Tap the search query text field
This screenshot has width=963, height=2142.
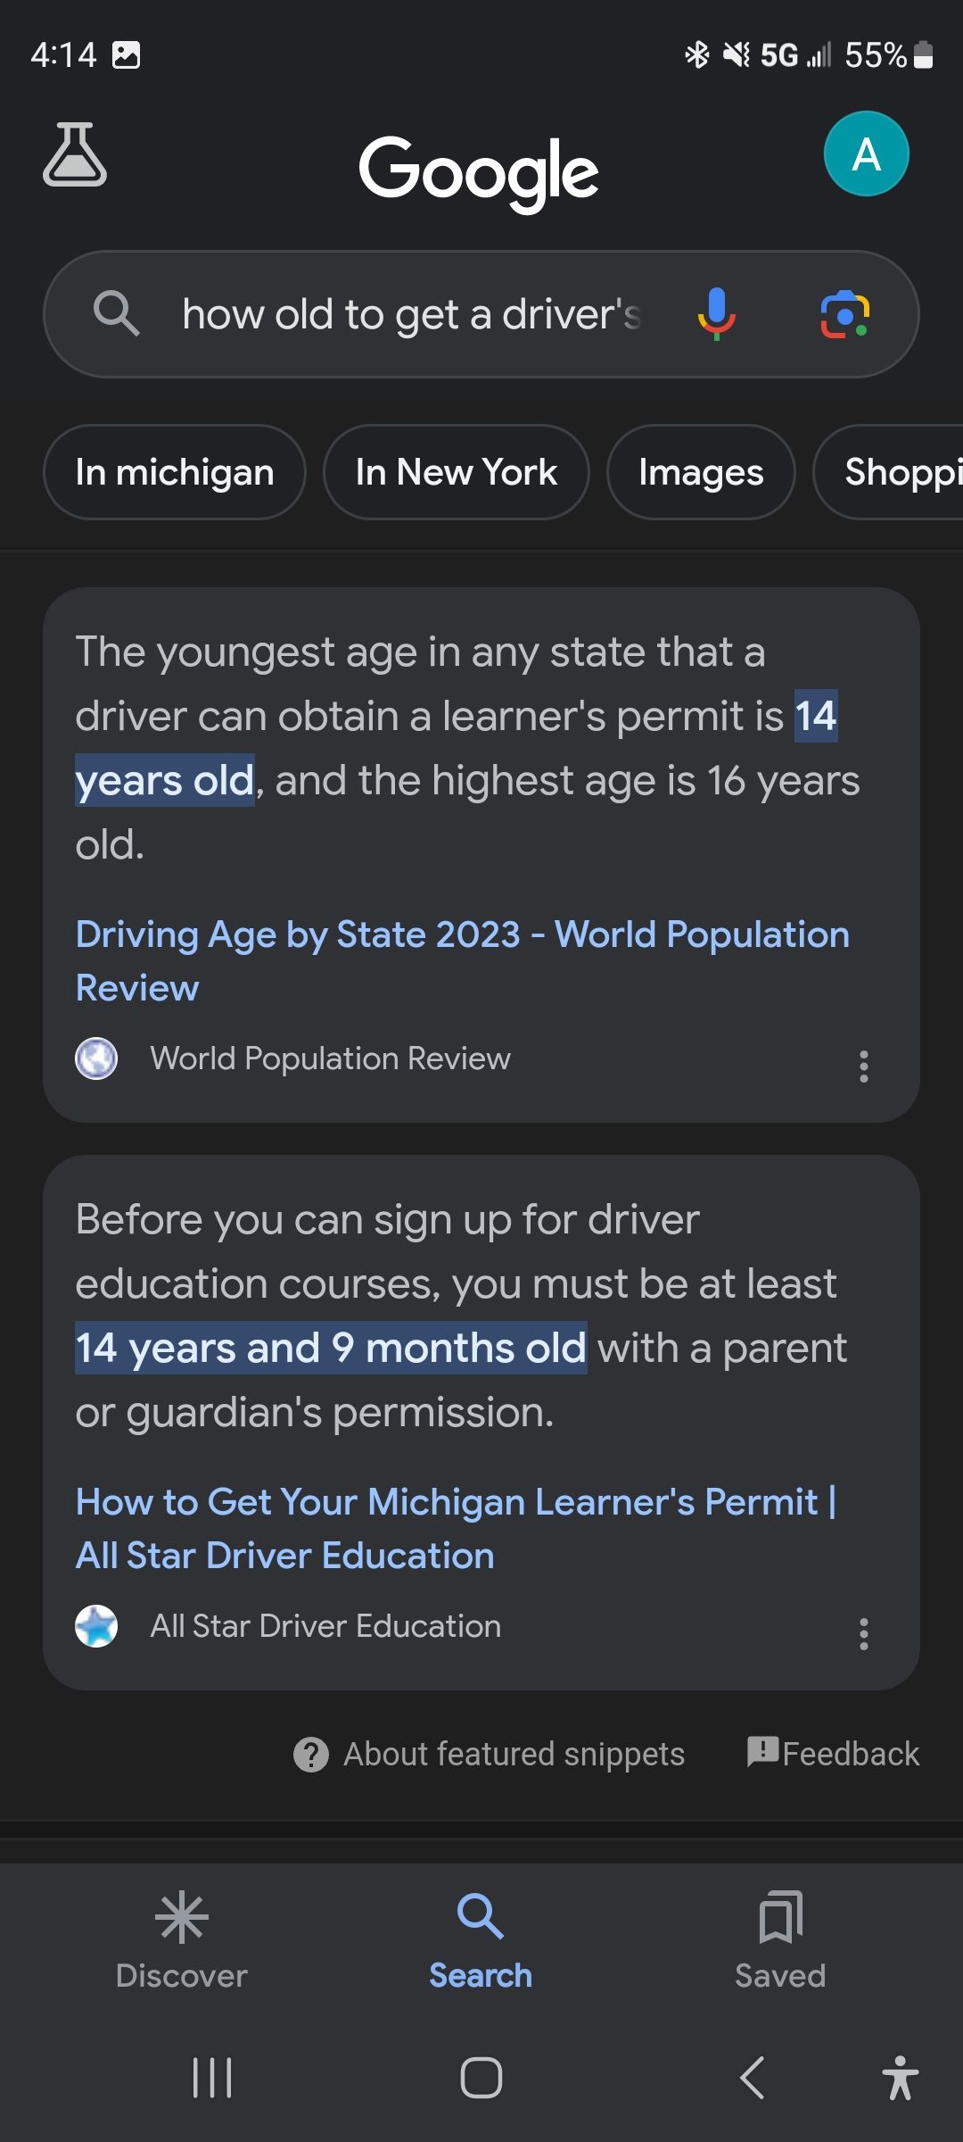pyautogui.click(x=410, y=314)
